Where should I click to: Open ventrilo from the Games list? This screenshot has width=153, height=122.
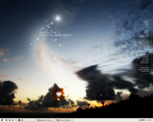[146, 33]
